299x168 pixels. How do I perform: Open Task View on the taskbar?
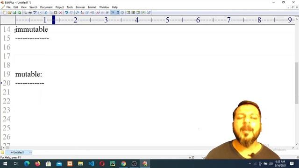(x=16, y=164)
